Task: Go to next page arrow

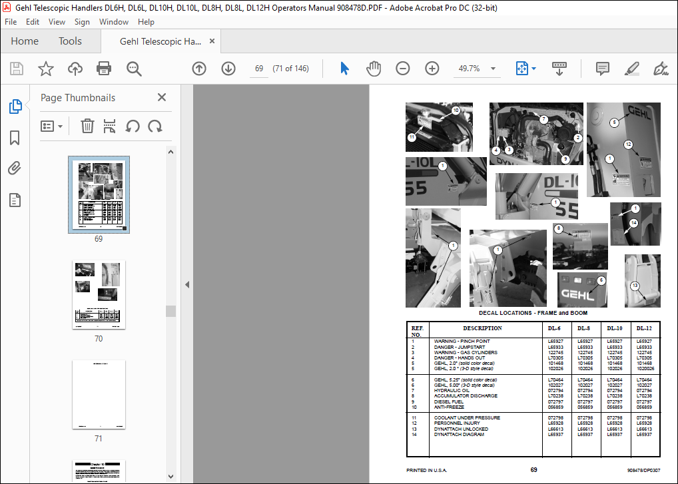Action: point(228,69)
